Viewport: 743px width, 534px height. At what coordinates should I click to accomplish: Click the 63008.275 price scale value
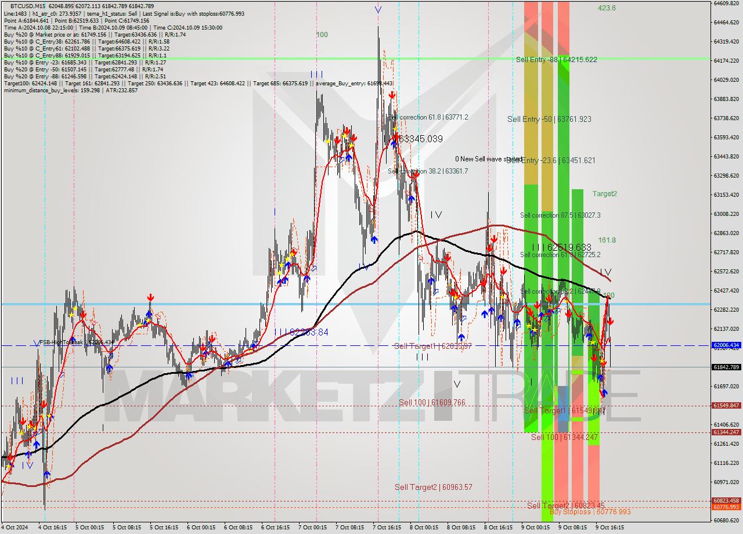pyautogui.click(x=726, y=214)
